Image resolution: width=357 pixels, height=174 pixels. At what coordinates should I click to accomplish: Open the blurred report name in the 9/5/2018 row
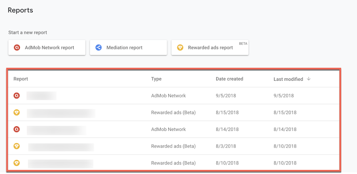[x=41, y=96]
